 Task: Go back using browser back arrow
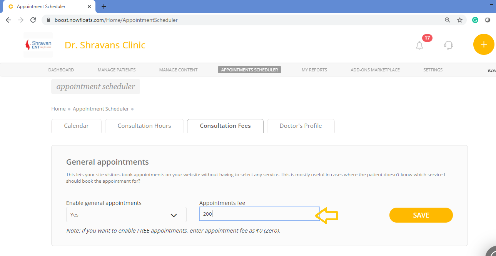(8, 20)
